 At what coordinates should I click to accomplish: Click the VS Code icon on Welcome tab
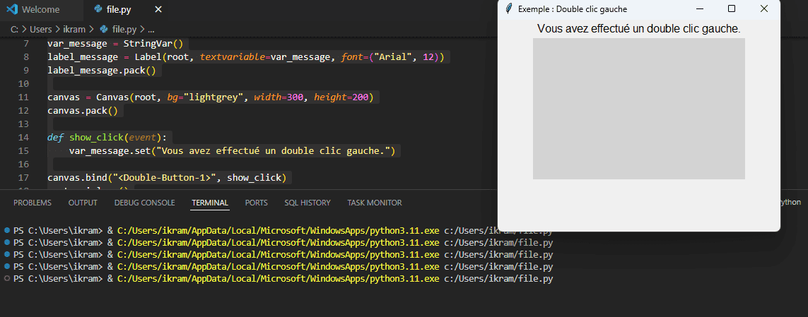click(12, 9)
